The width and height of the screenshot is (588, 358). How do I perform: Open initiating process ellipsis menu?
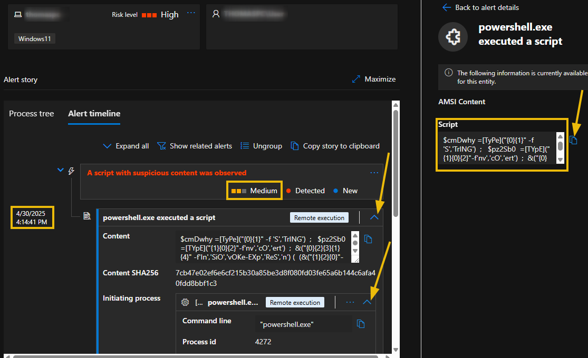[350, 302]
